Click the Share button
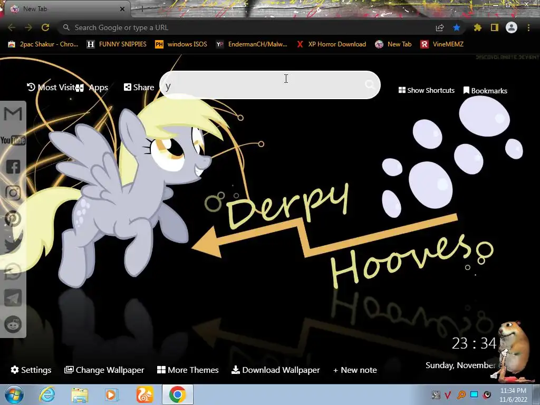The height and width of the screenshot is (405, 540). pos(139,87)
